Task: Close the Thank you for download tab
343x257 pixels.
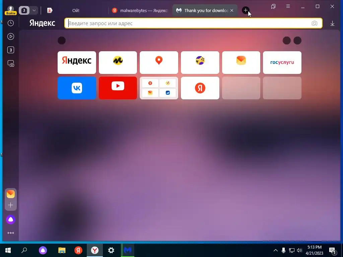Action: pos(232,10)
